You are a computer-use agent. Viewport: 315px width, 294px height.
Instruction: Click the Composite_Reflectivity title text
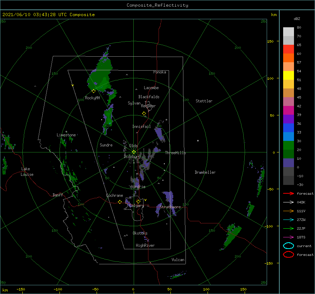point(157,5)
